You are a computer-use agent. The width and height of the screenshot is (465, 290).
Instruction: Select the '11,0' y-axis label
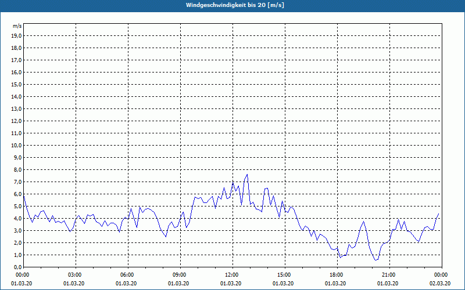(16, 133)
